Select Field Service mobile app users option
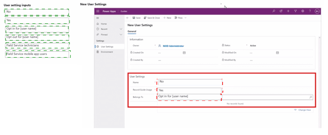The height and width of the screenshot is (135, 328). coord(37,54)
